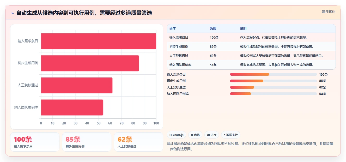Click the 100条 value beside the progress bars

point(323,74)
